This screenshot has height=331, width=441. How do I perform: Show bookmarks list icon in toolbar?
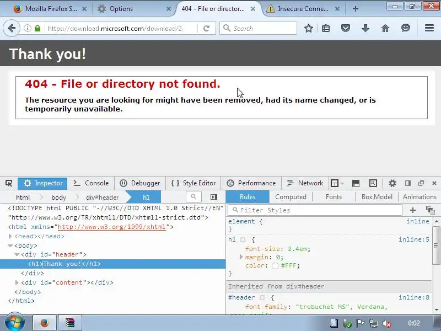tap(326, 28)
